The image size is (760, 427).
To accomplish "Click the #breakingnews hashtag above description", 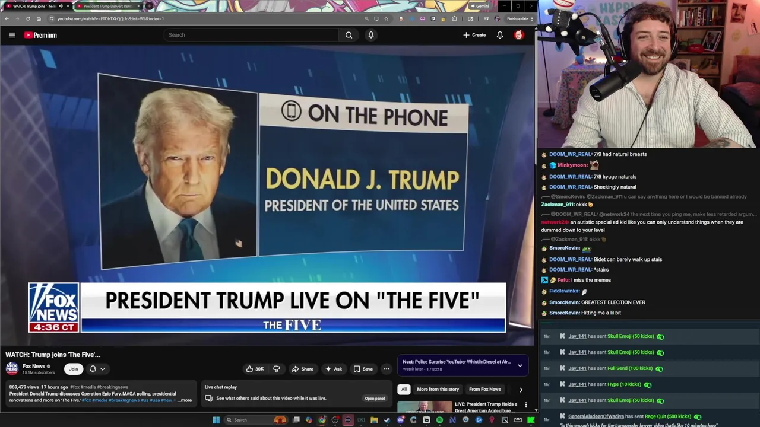I will [112, 387].
